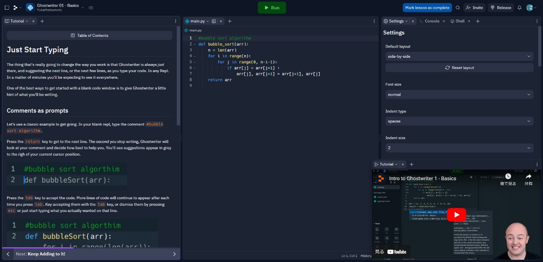The width and height of the screenshot is (543, 262).
Task: Expand the Settings tab dropdown arrow
Action: (x=406, y=21)
